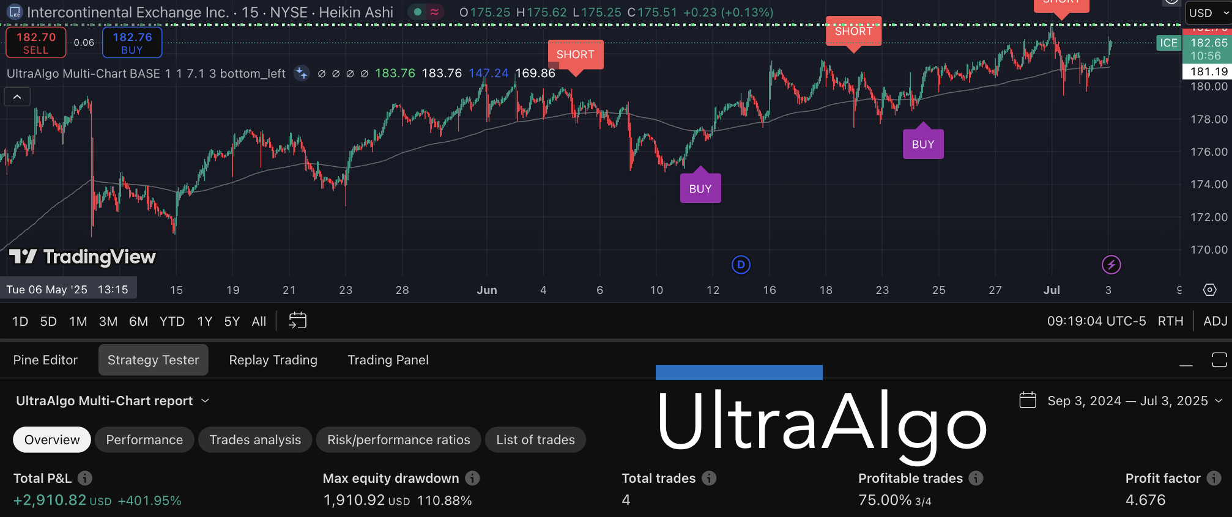Switch to the Strategy Tester tab

click(154, 360)
